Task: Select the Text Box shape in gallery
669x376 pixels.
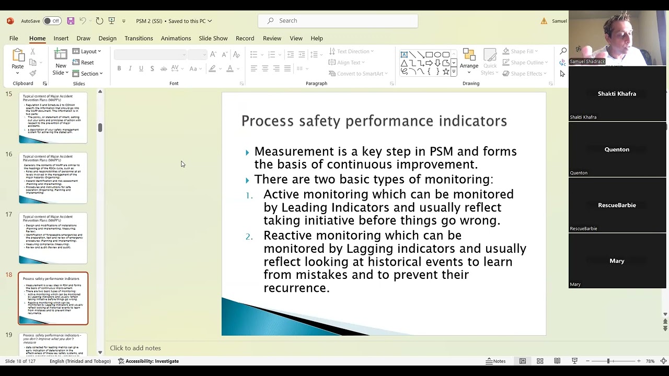Action: (x=404, y=55)
